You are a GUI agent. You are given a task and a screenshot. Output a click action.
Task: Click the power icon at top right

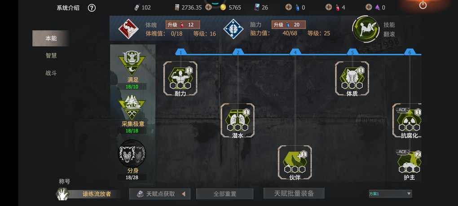(423, 5)
